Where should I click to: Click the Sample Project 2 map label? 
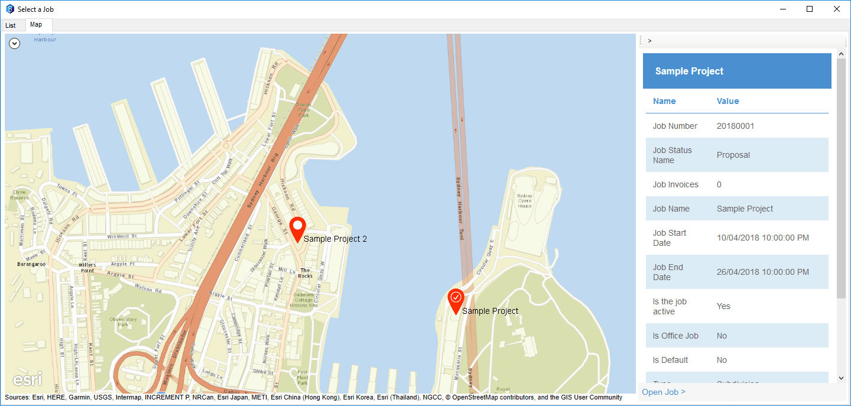click(x=335, y=239)
